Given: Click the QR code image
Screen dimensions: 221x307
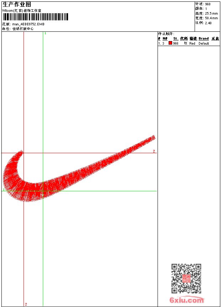Looking at the screenshot, I should 186,278.
